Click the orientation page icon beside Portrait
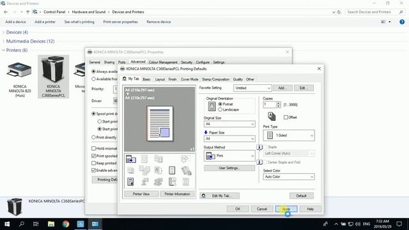 pos(212,106)
